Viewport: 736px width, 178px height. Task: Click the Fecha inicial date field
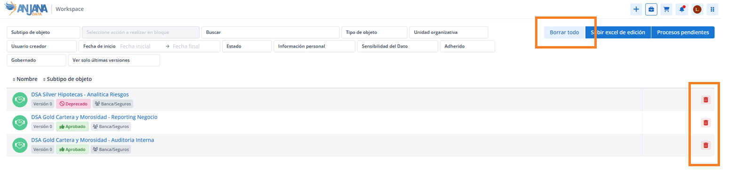135,46
